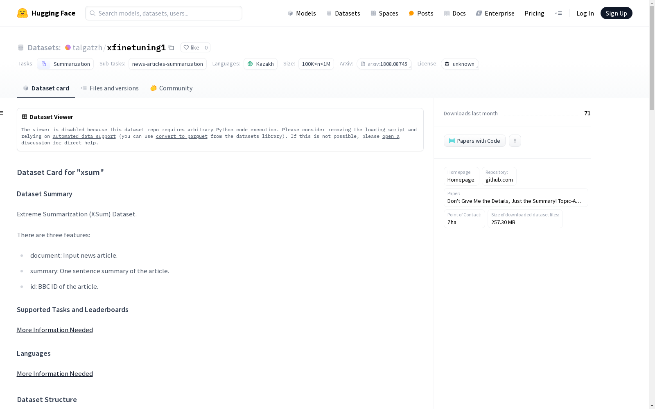Copy dataset name with the copy icon
Image resolution: width=655 pixels, height=409 pixels.
pyautogui.click(x=171, y=48)
